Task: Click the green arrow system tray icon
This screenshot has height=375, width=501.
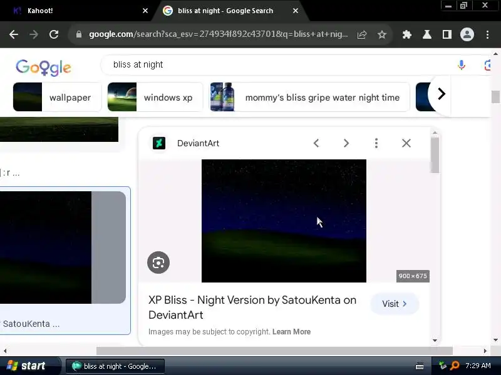Action: click(443, 366)
